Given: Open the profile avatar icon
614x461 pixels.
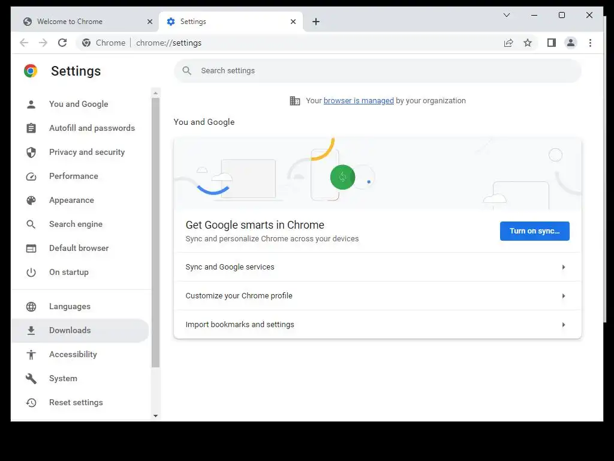Looking at the screenshot, I should pos(571,43).
